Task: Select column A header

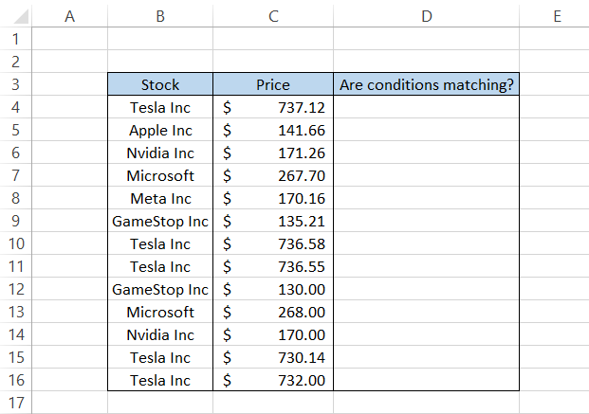Action: [x=69, y=16]
